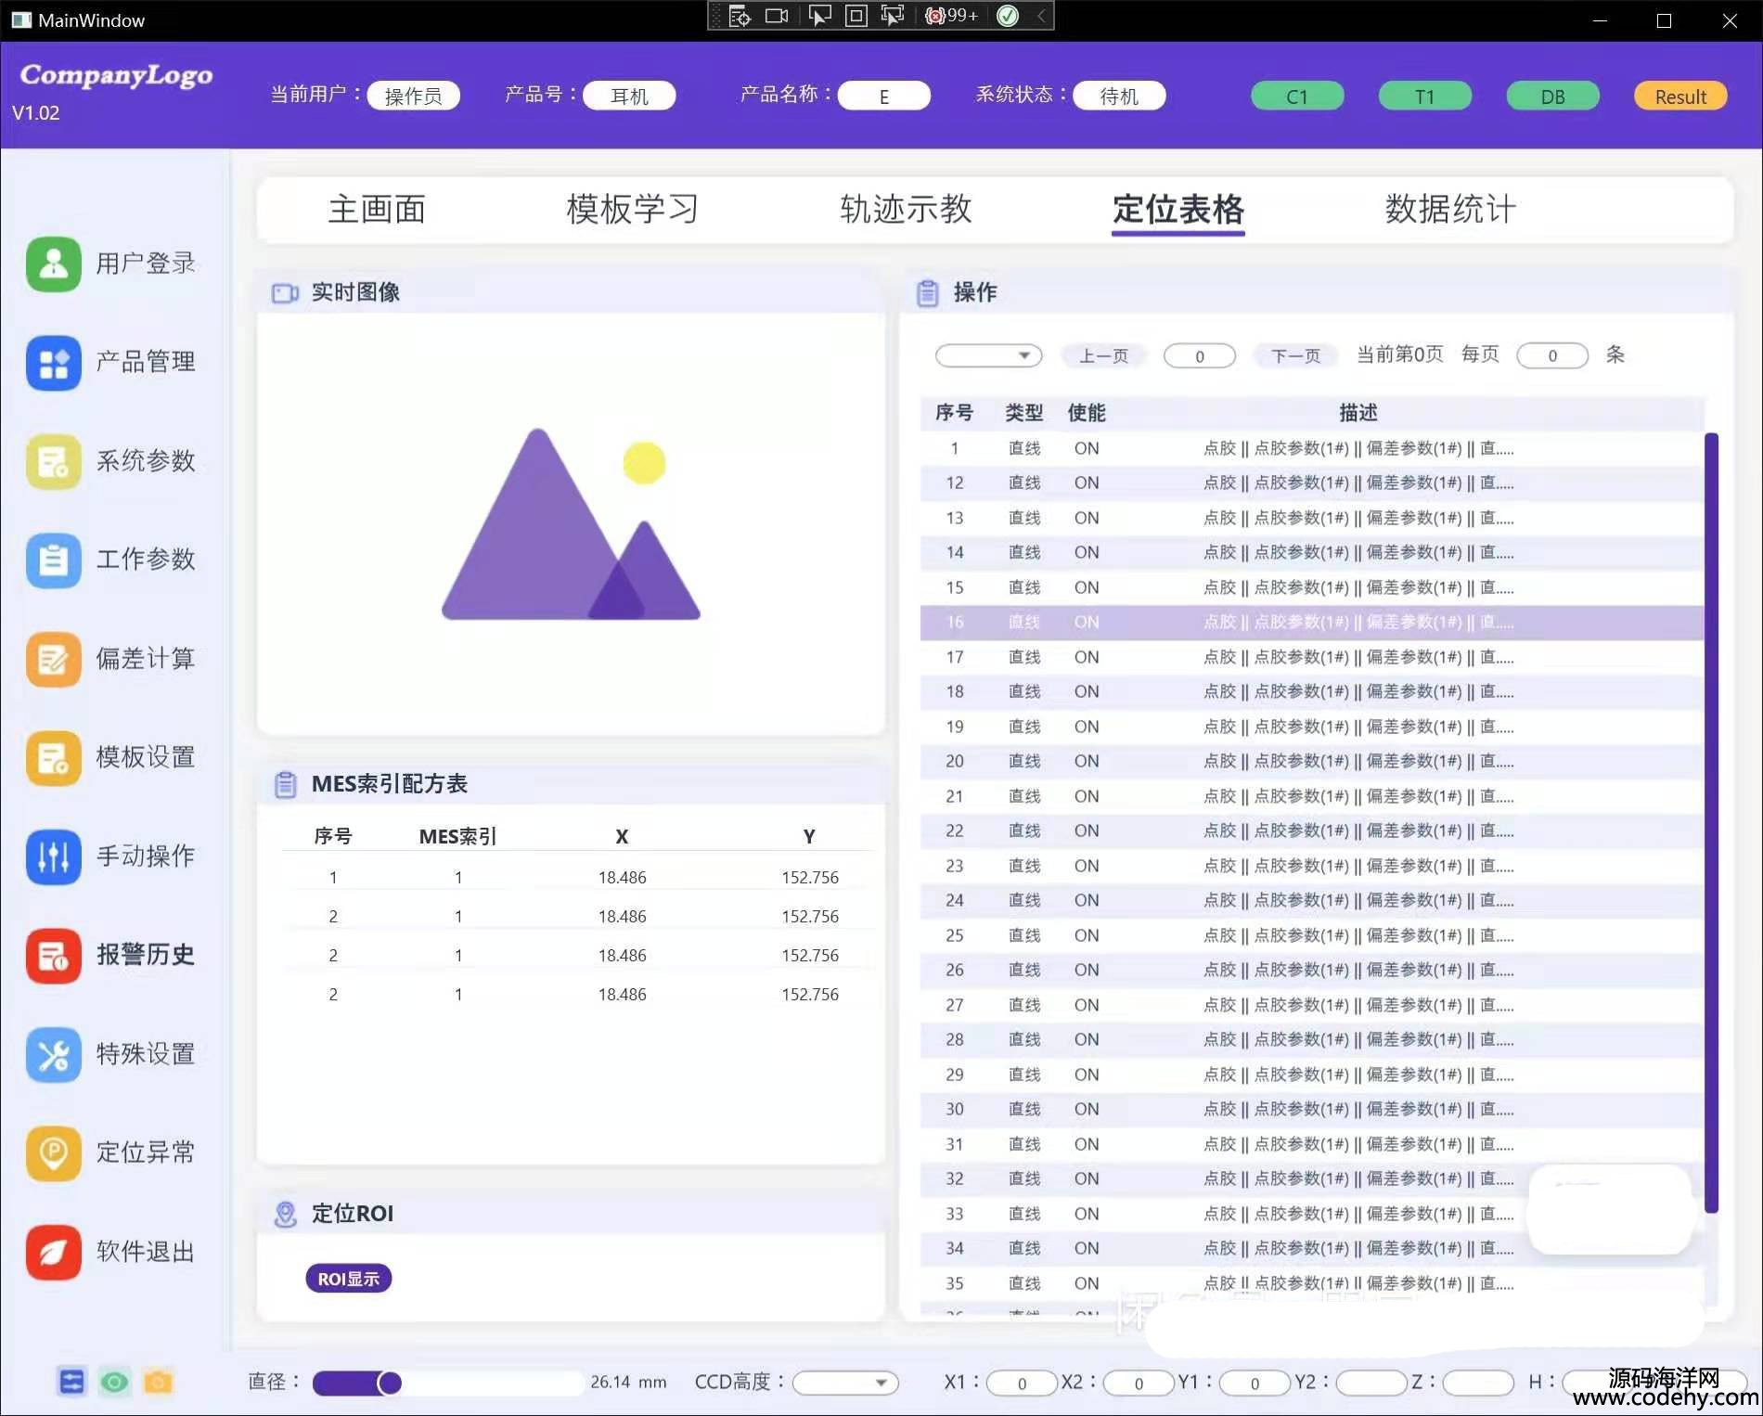Click debug toolbar display layout adorners icon
This screenshot has height=1416, width=1763.
click(856, 16)
